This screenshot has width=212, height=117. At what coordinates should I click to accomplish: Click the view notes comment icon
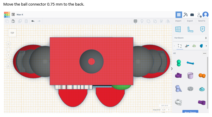pos(135,21)
